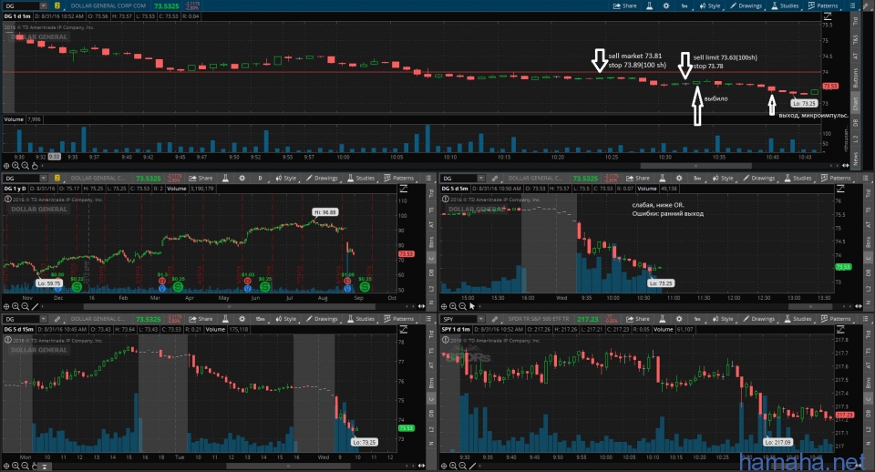Open the Drawings menu in the top chart toolbar
875x472 pixels.
(746, 5)
